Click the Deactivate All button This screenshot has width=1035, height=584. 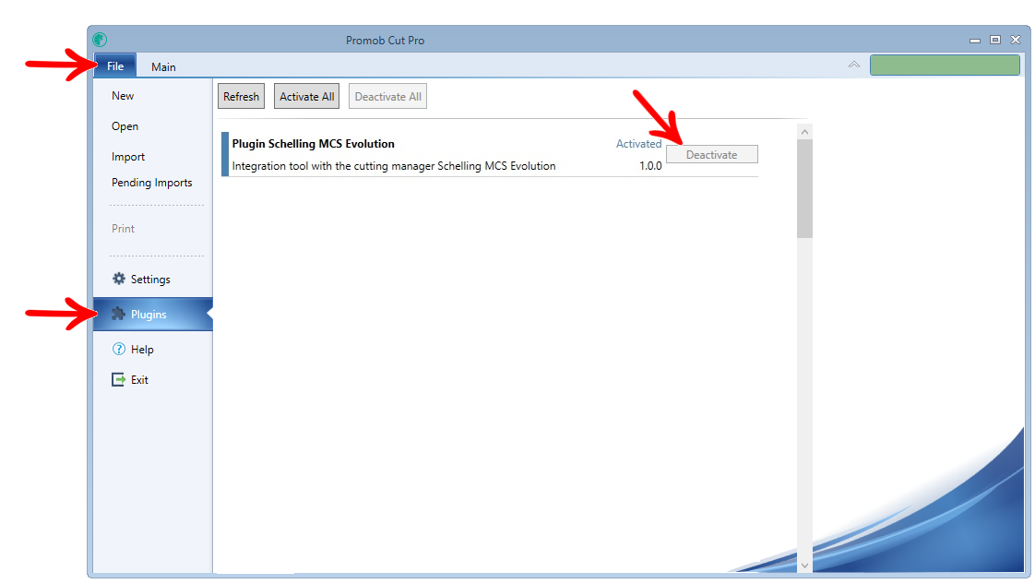pos(388,96)
